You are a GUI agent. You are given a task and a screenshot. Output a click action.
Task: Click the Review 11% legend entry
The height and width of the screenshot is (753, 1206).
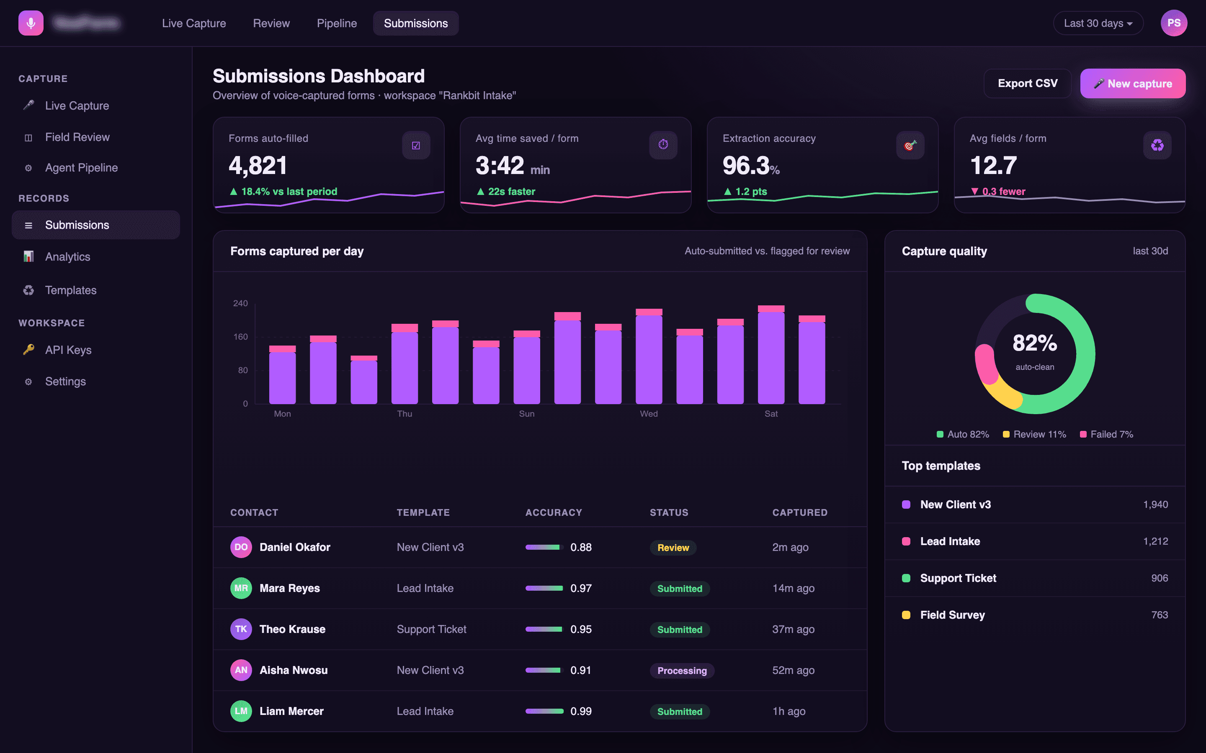(1034, 434)
